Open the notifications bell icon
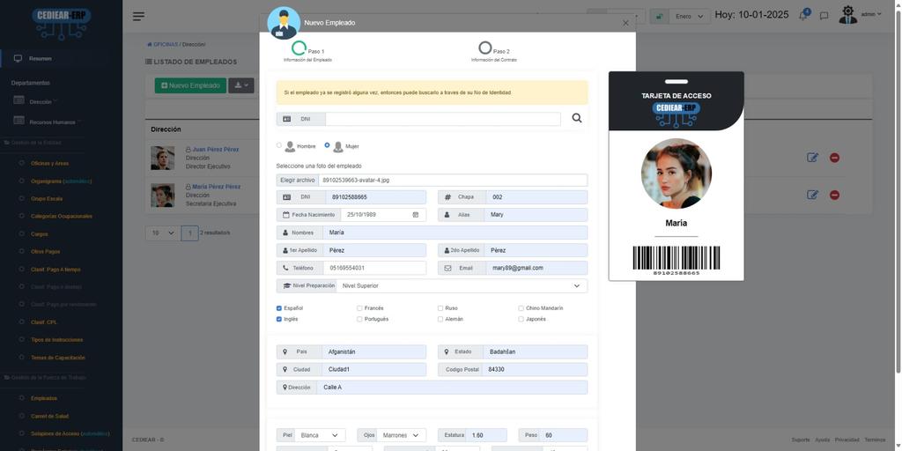The width and height of the screenshot is (902, 451). [803, 16]
